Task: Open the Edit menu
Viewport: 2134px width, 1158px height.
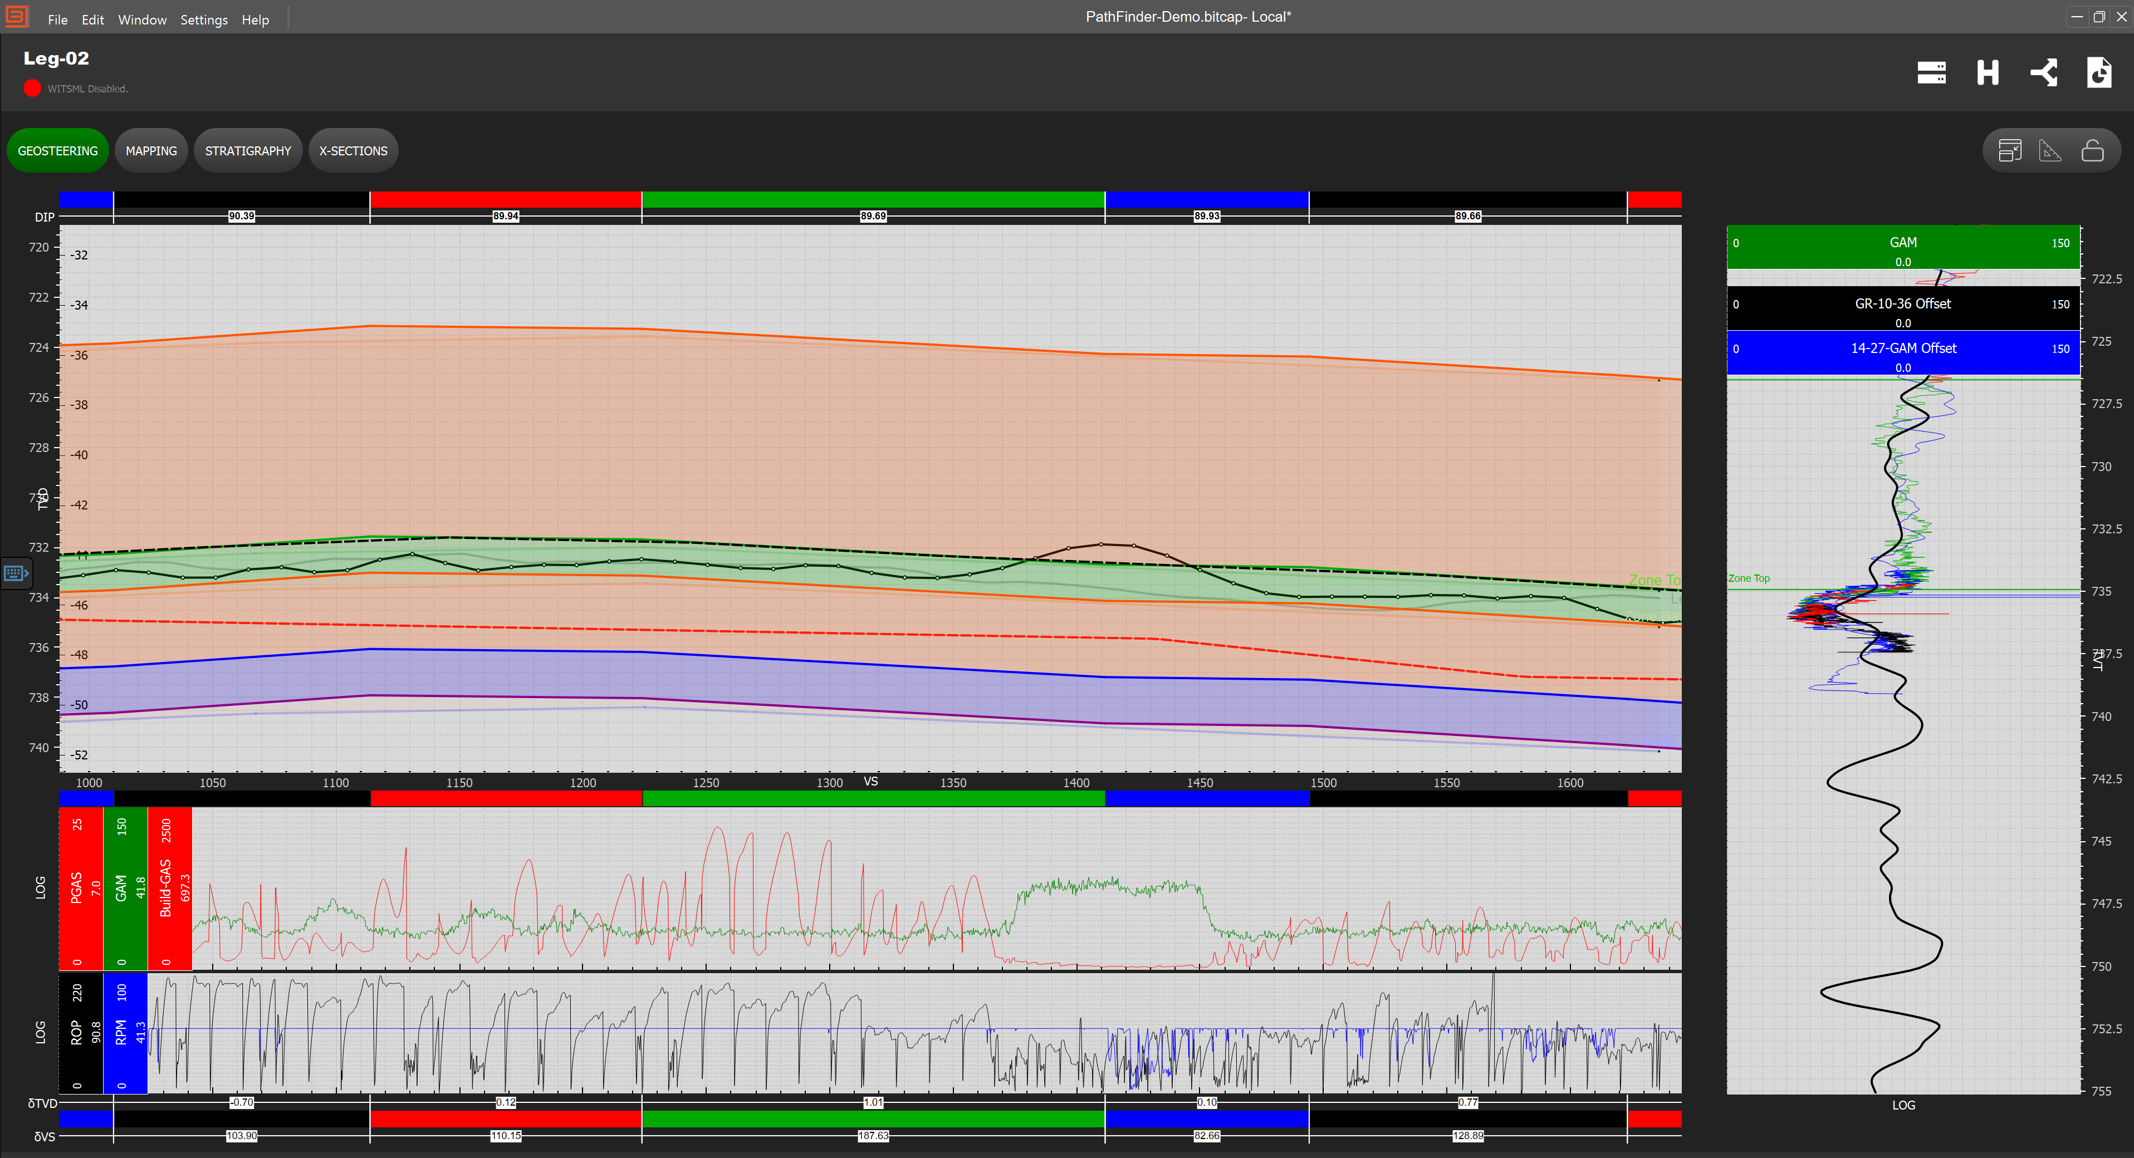Action: 93,20
